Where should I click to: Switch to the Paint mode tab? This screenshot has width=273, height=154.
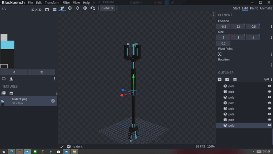click(x=253, y=8)
